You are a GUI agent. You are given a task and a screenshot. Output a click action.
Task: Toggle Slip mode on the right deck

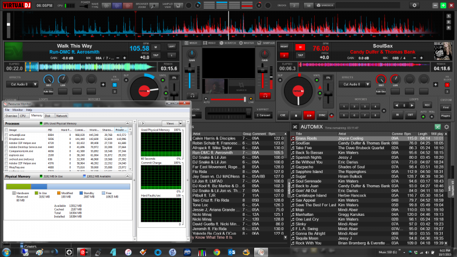[x=280, y=80]
